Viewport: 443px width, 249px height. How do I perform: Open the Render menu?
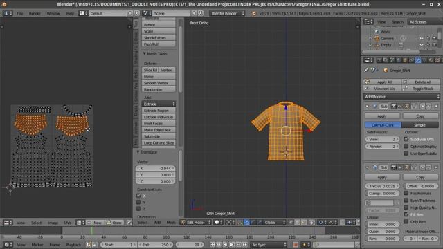[x=35, y=13]
